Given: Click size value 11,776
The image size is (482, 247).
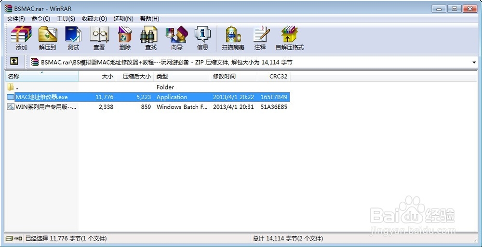Looking at the screenshot, I should [x=105, y=97].
